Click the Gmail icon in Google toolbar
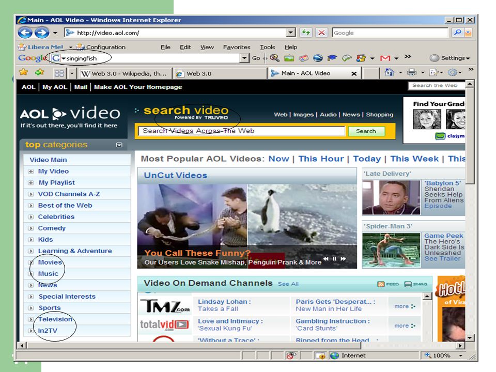Image resolution: width=496 pixels, height=372 pixels. [385, 58]
